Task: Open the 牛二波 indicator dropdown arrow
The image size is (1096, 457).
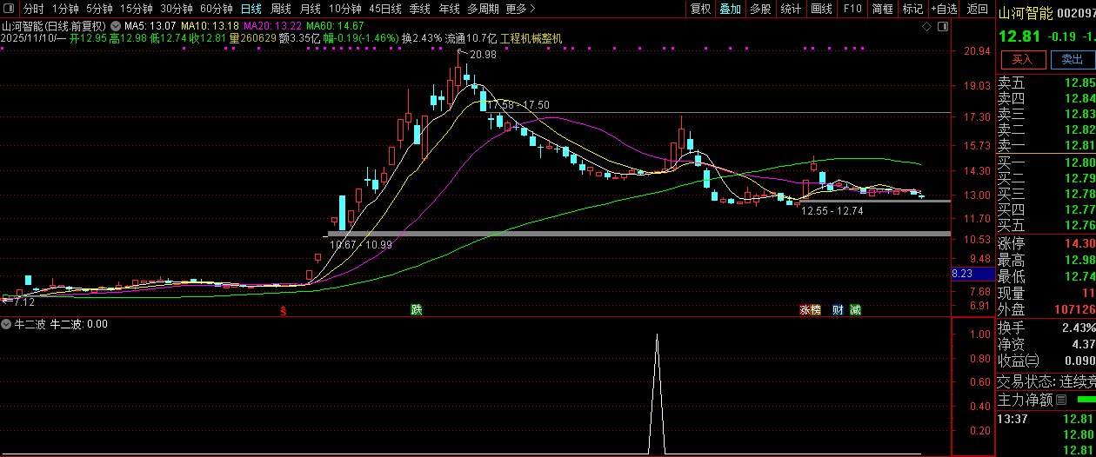Action: (x=6, y=324)
